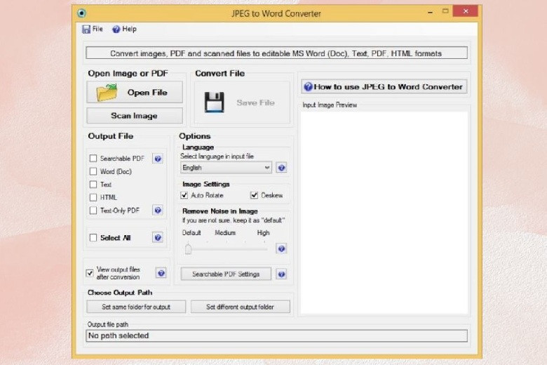Click help icon on How to use button

coord(308,86)
